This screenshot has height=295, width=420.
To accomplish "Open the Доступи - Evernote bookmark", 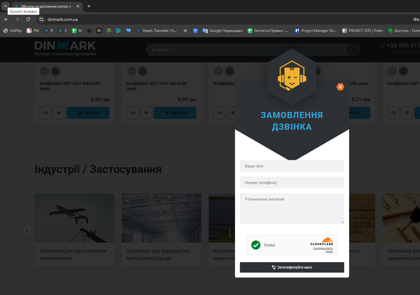I will [x=404, y=31].
